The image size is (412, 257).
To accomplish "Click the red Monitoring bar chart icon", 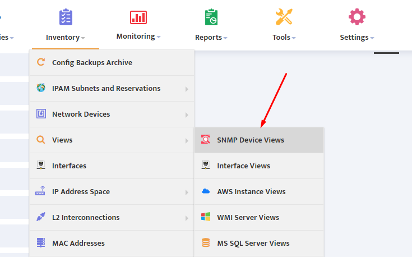I will tap(138, 17).
